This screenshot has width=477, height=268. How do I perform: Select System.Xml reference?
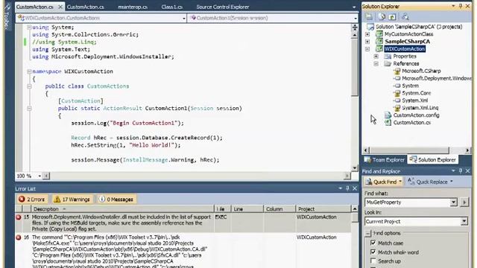click(x=414, y=100)
